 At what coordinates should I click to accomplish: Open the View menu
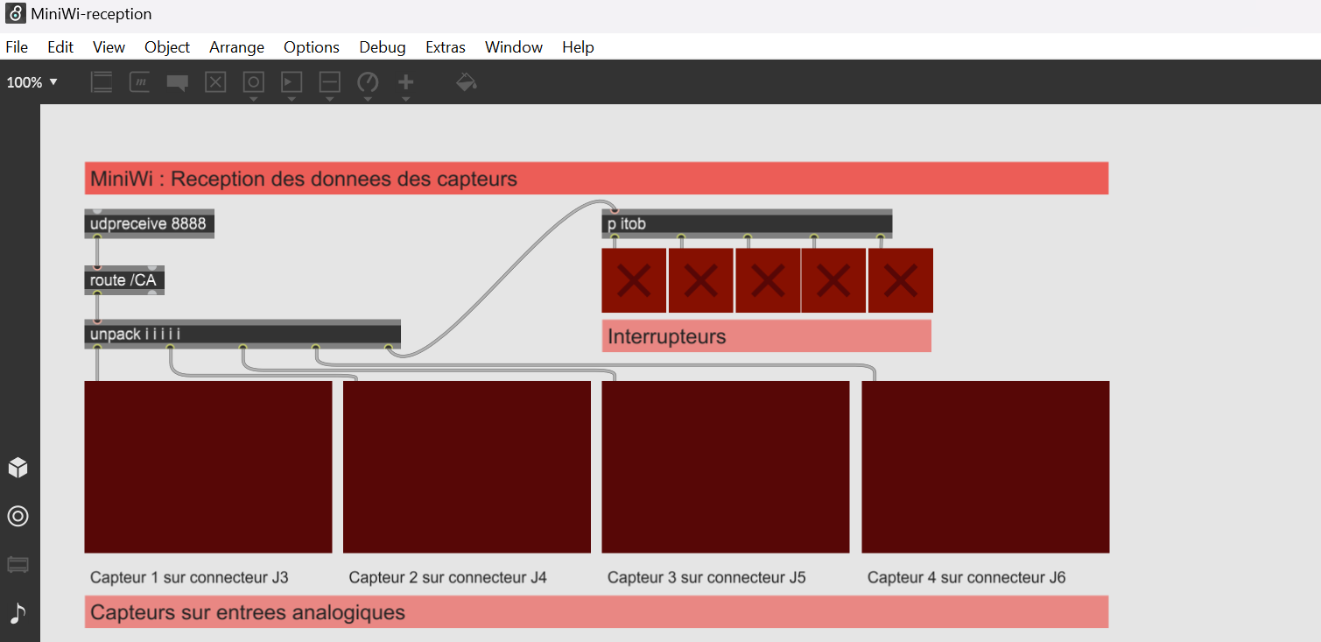pos(109,47)
